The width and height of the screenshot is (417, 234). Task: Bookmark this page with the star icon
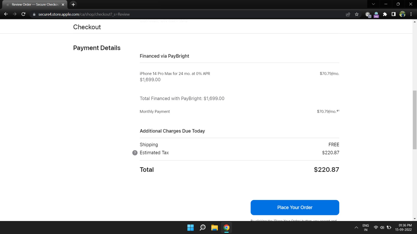pos(357,14)
